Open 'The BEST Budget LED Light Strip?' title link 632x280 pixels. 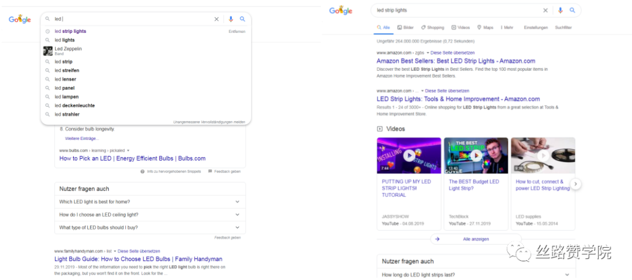tap(474, 185)
